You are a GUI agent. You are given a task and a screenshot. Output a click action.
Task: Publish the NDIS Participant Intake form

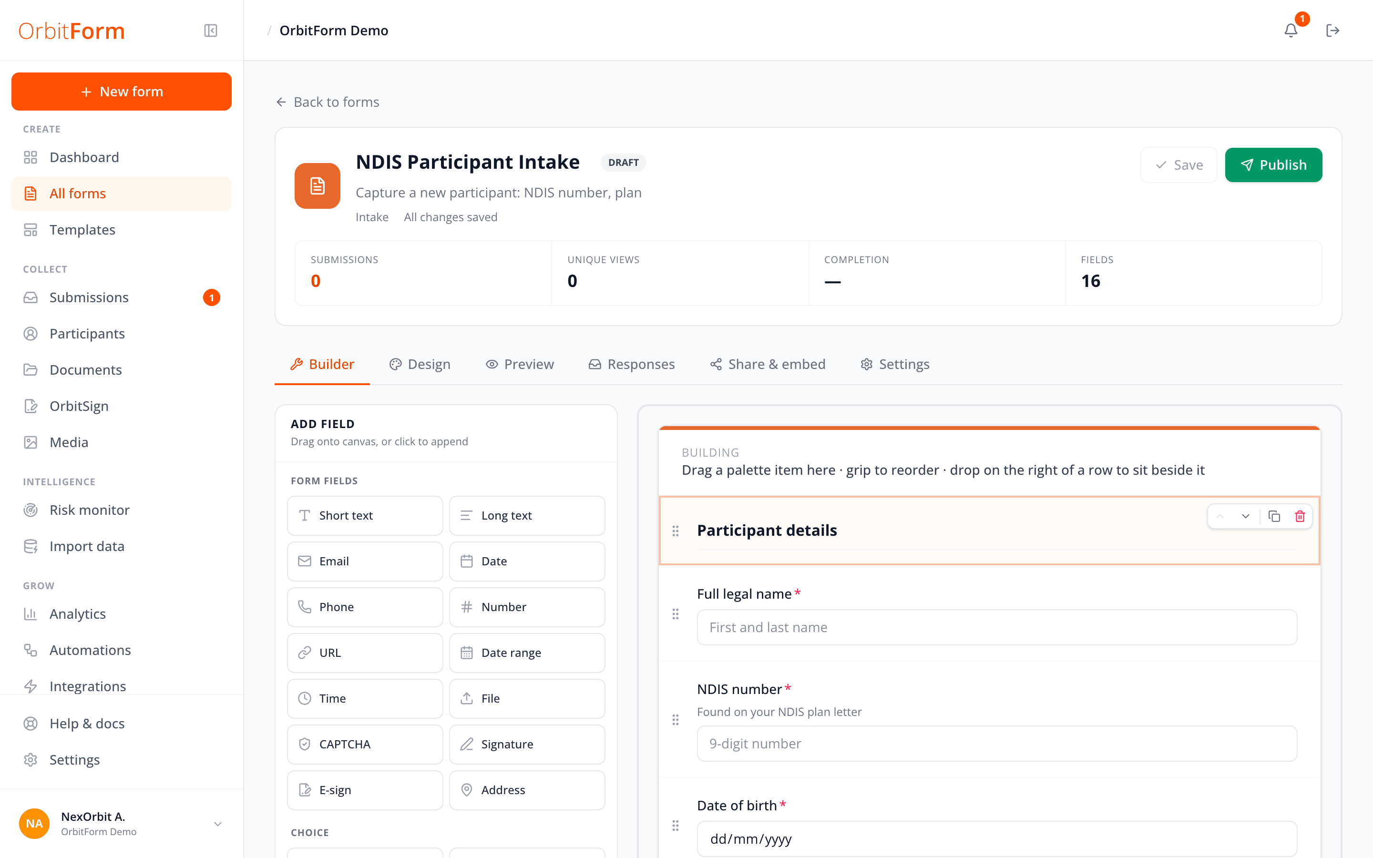(1273, 165)
